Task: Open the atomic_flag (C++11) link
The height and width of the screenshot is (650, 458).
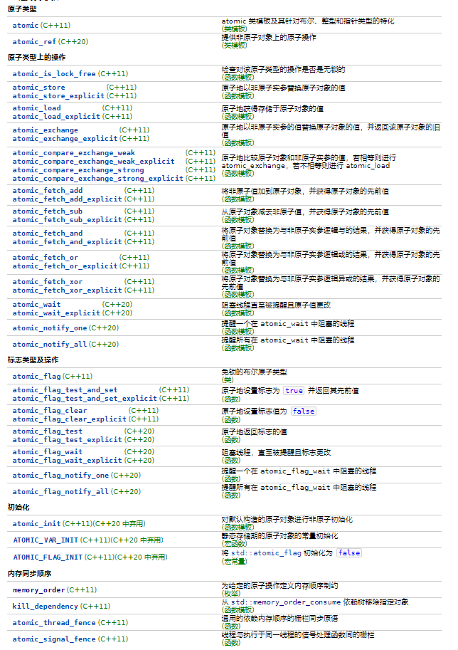Action: click(x=36, y=377)
